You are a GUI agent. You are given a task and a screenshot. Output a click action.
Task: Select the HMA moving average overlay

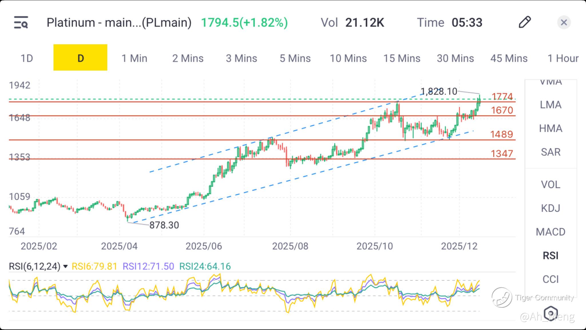coord(551,129)
